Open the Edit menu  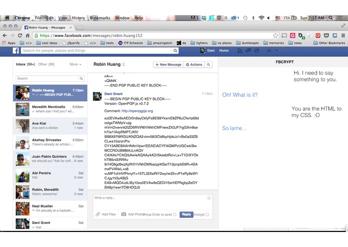click(x=50, y=18)
